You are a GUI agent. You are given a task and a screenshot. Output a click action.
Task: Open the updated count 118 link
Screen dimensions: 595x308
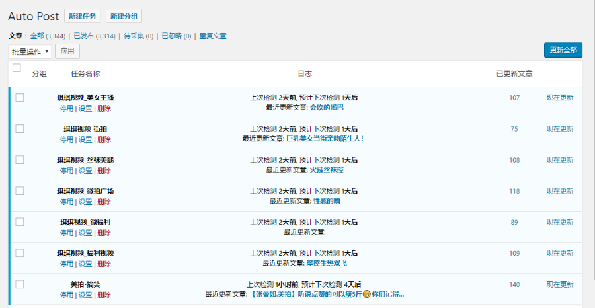click(x=514, y=191)
